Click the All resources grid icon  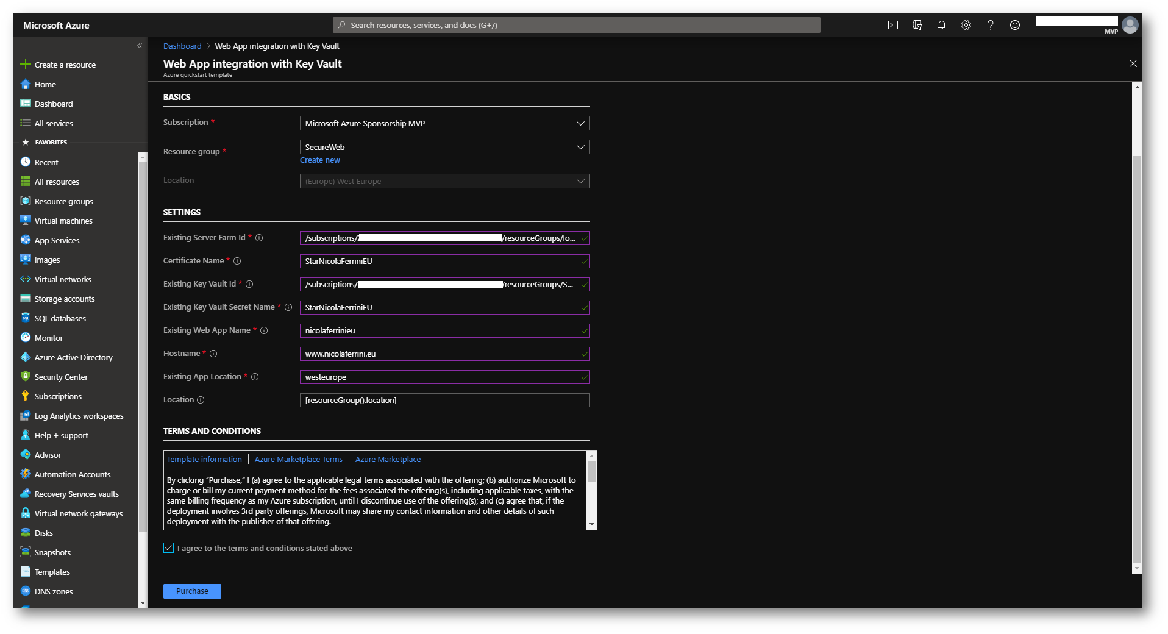pos(25,182)
